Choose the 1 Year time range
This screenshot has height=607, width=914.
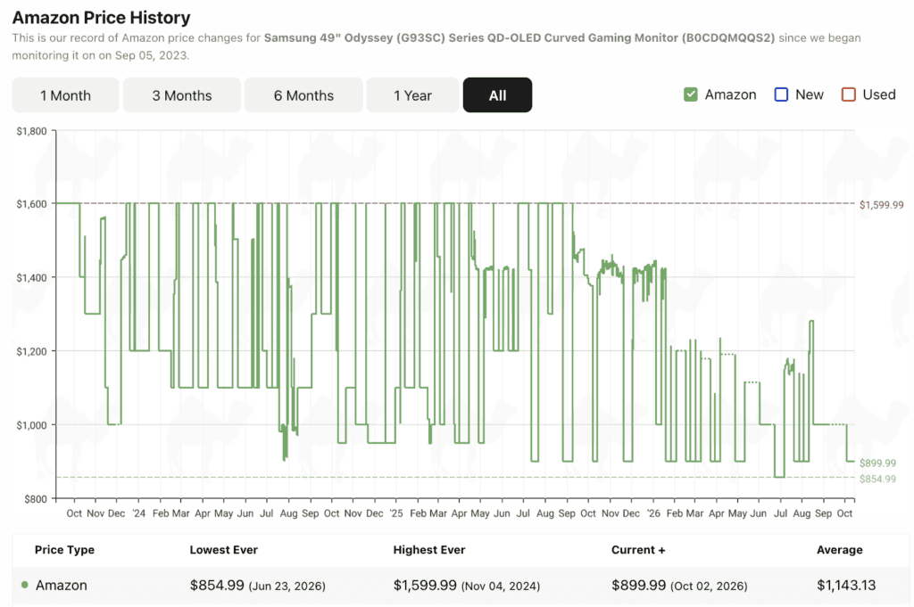[412, 94]
